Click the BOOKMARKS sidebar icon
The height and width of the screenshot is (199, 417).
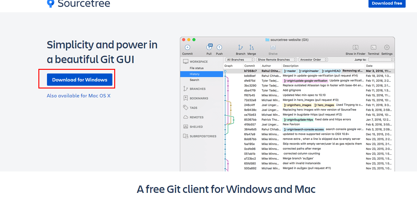(x=185, y=98)
